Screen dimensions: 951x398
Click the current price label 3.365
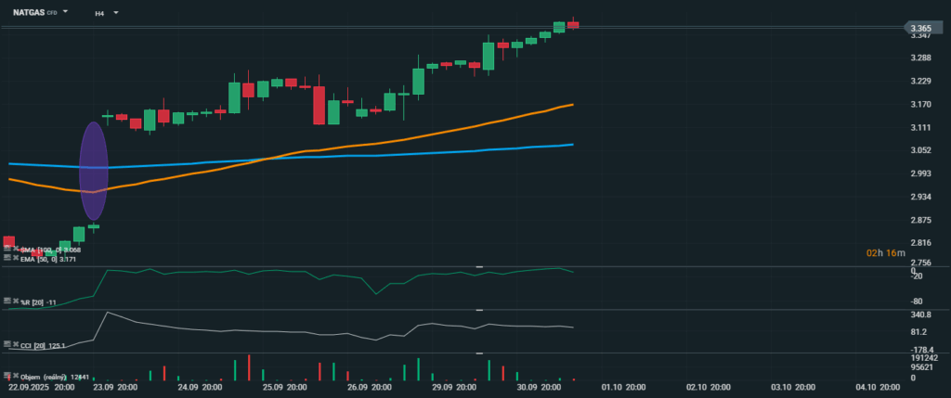click(920, 28)
